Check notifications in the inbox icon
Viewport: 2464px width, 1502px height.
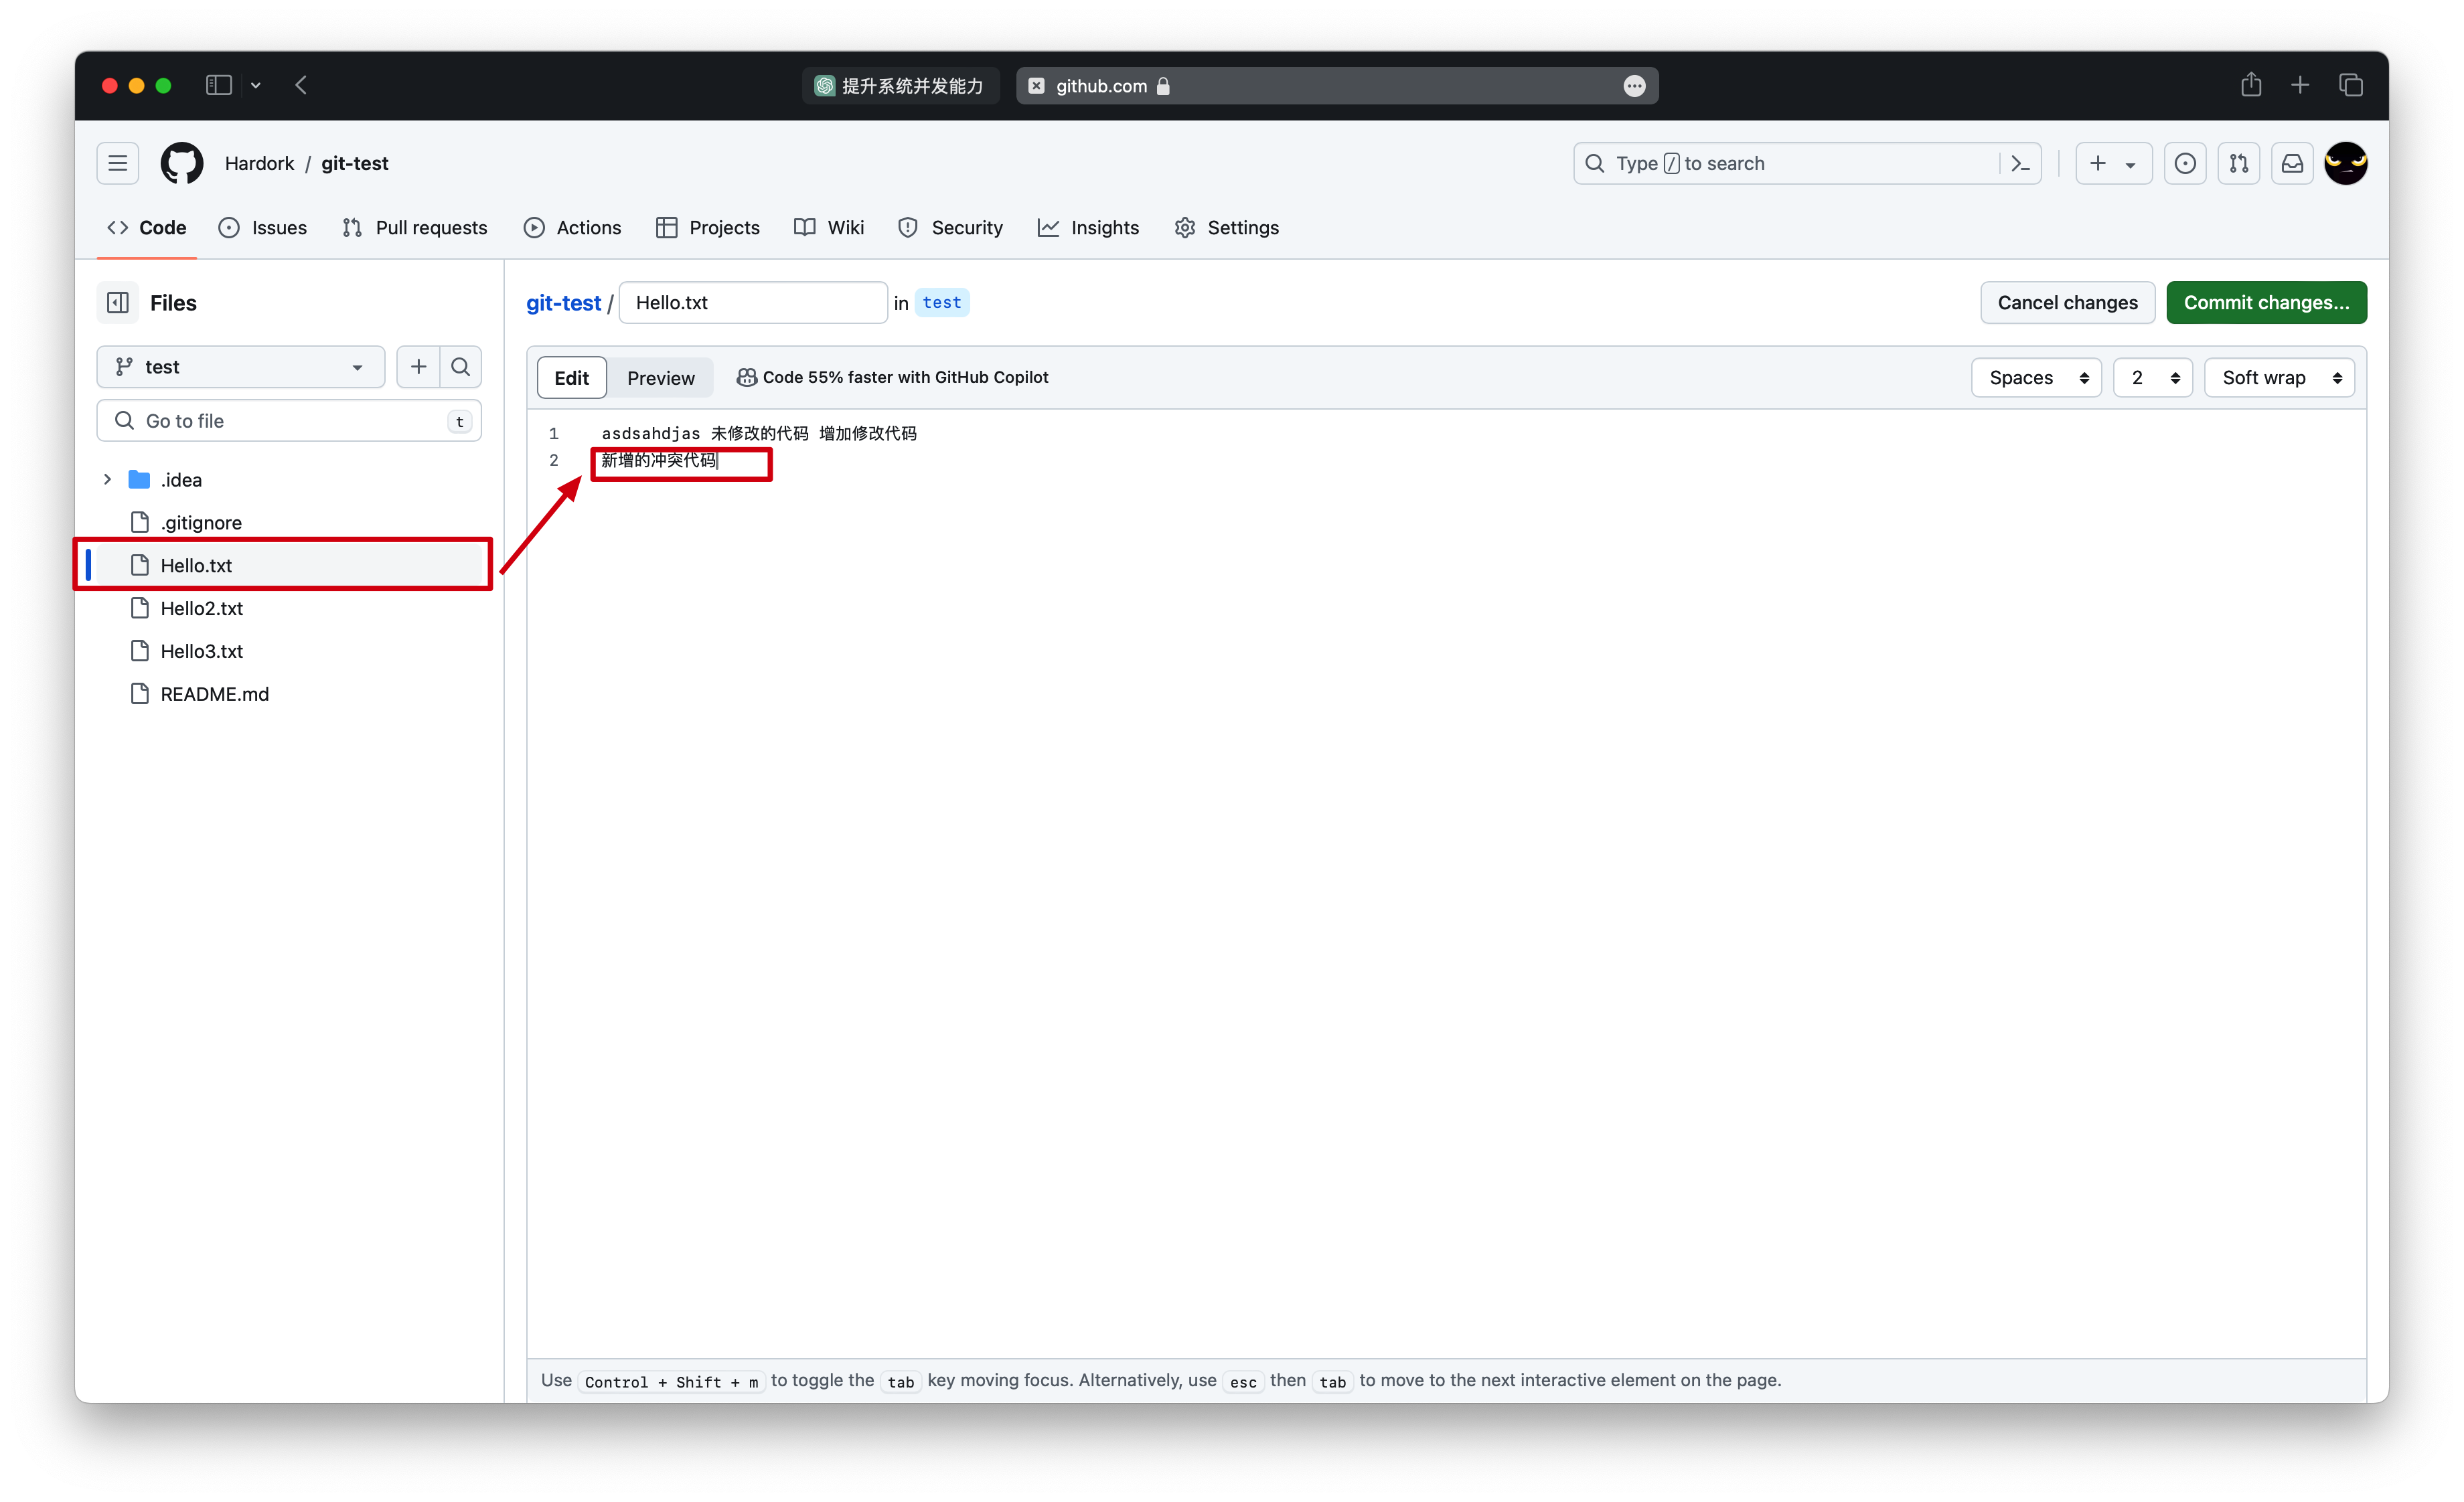point(2292,163)
